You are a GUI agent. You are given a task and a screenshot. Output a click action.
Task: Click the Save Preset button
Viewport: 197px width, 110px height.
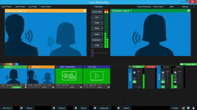[20, 7]
